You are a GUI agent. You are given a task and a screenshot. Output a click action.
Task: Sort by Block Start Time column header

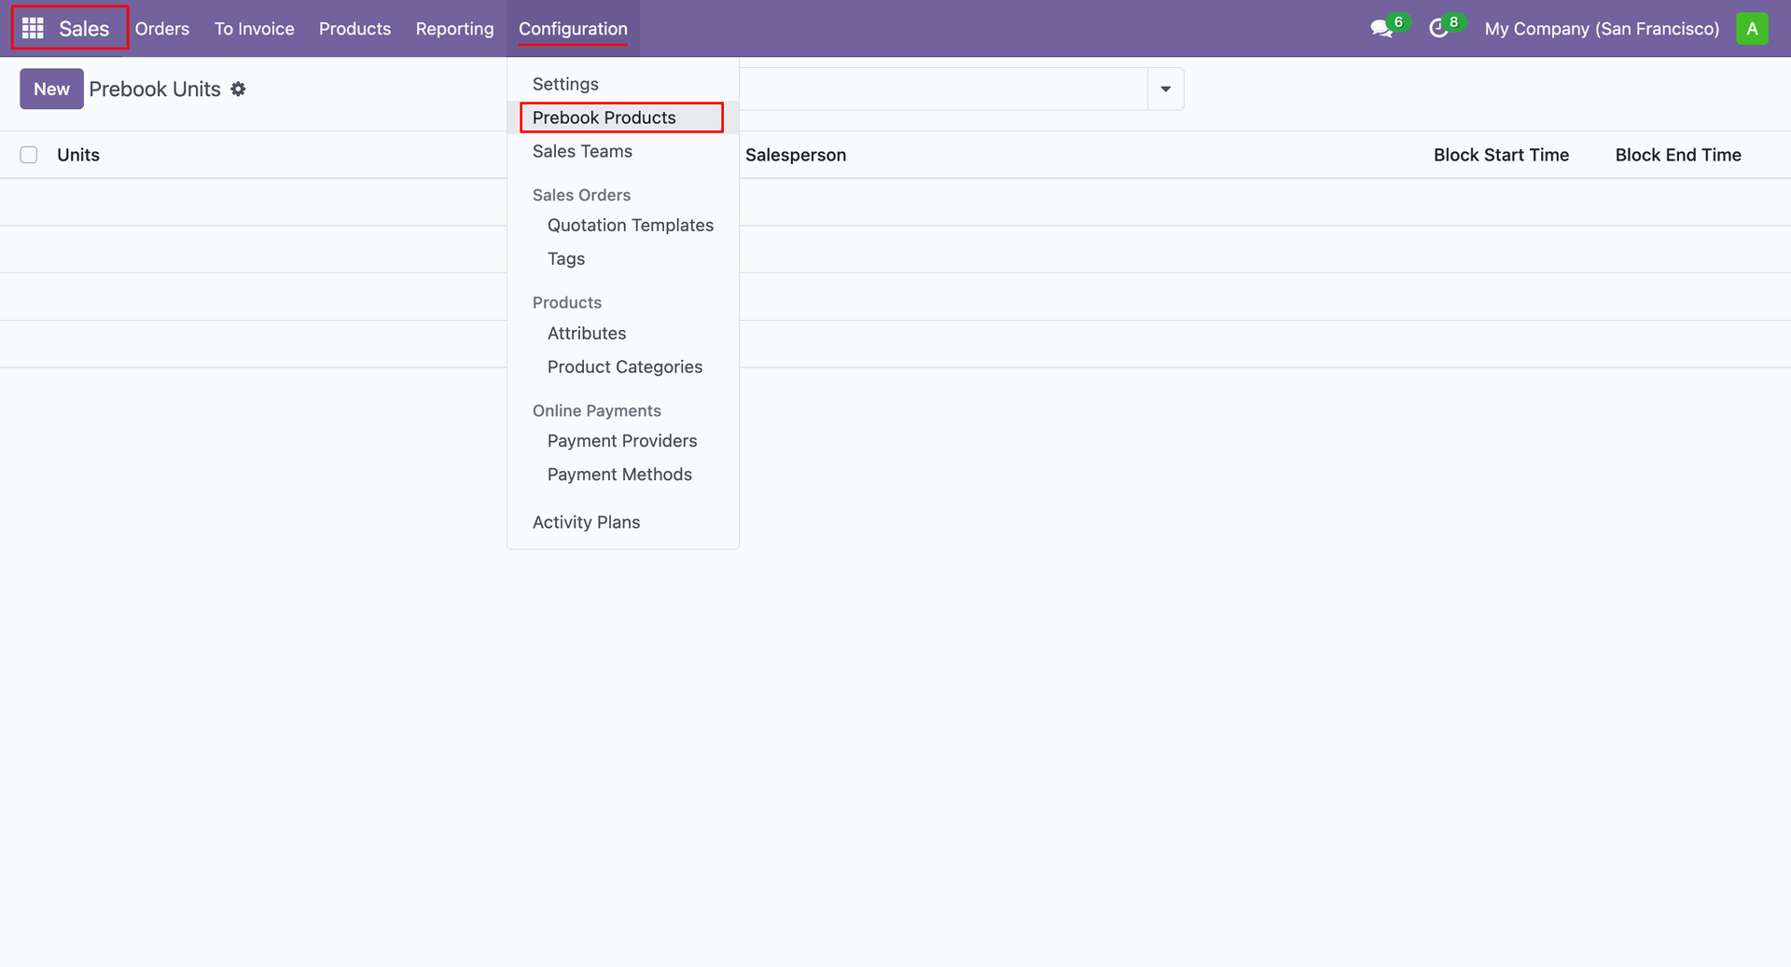(1501, 155)
